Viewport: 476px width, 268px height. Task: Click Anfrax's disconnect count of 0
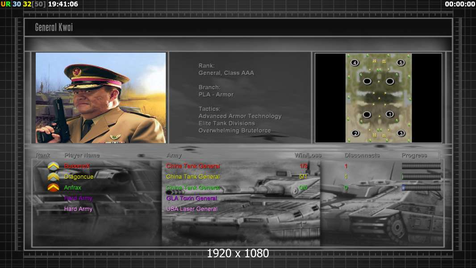[x=346, y=188]
